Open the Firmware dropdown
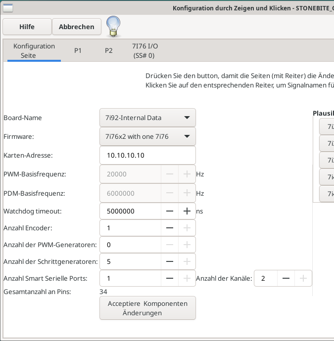The image size is (334, 341). (x=147, y=136)
